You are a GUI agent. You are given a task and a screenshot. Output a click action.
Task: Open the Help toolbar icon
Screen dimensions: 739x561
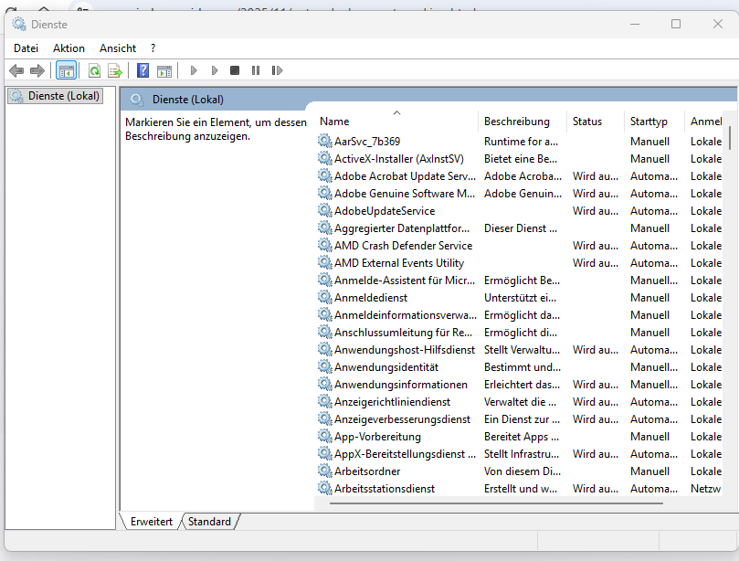point(143,70)
